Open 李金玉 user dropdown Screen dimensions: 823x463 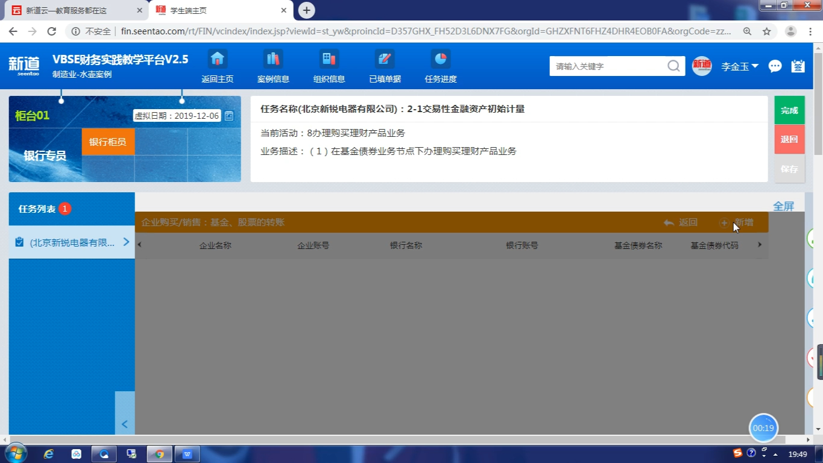click(x=740, y=66)
